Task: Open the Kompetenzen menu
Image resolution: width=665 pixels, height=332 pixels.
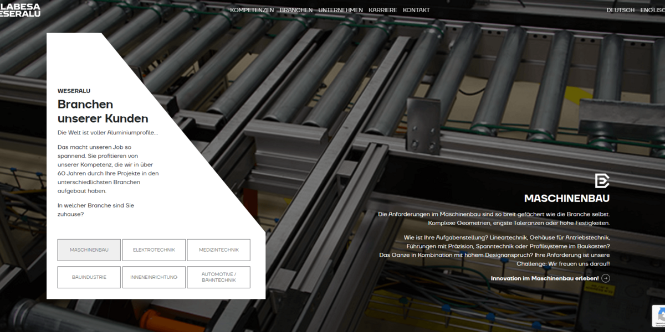Action: pos(252,10)
